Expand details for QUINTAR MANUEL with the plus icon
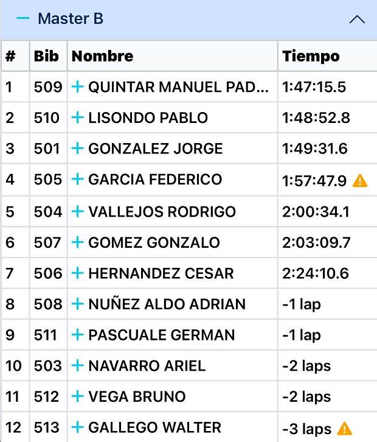Viewport: 377px width, 442px height. [77, 87]
